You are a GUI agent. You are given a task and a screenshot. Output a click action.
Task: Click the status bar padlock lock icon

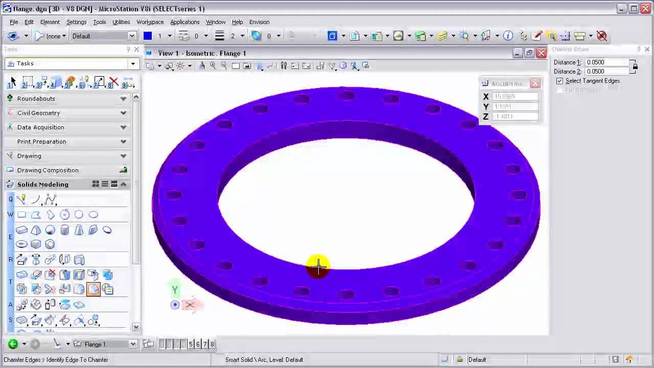coord(460,359)
